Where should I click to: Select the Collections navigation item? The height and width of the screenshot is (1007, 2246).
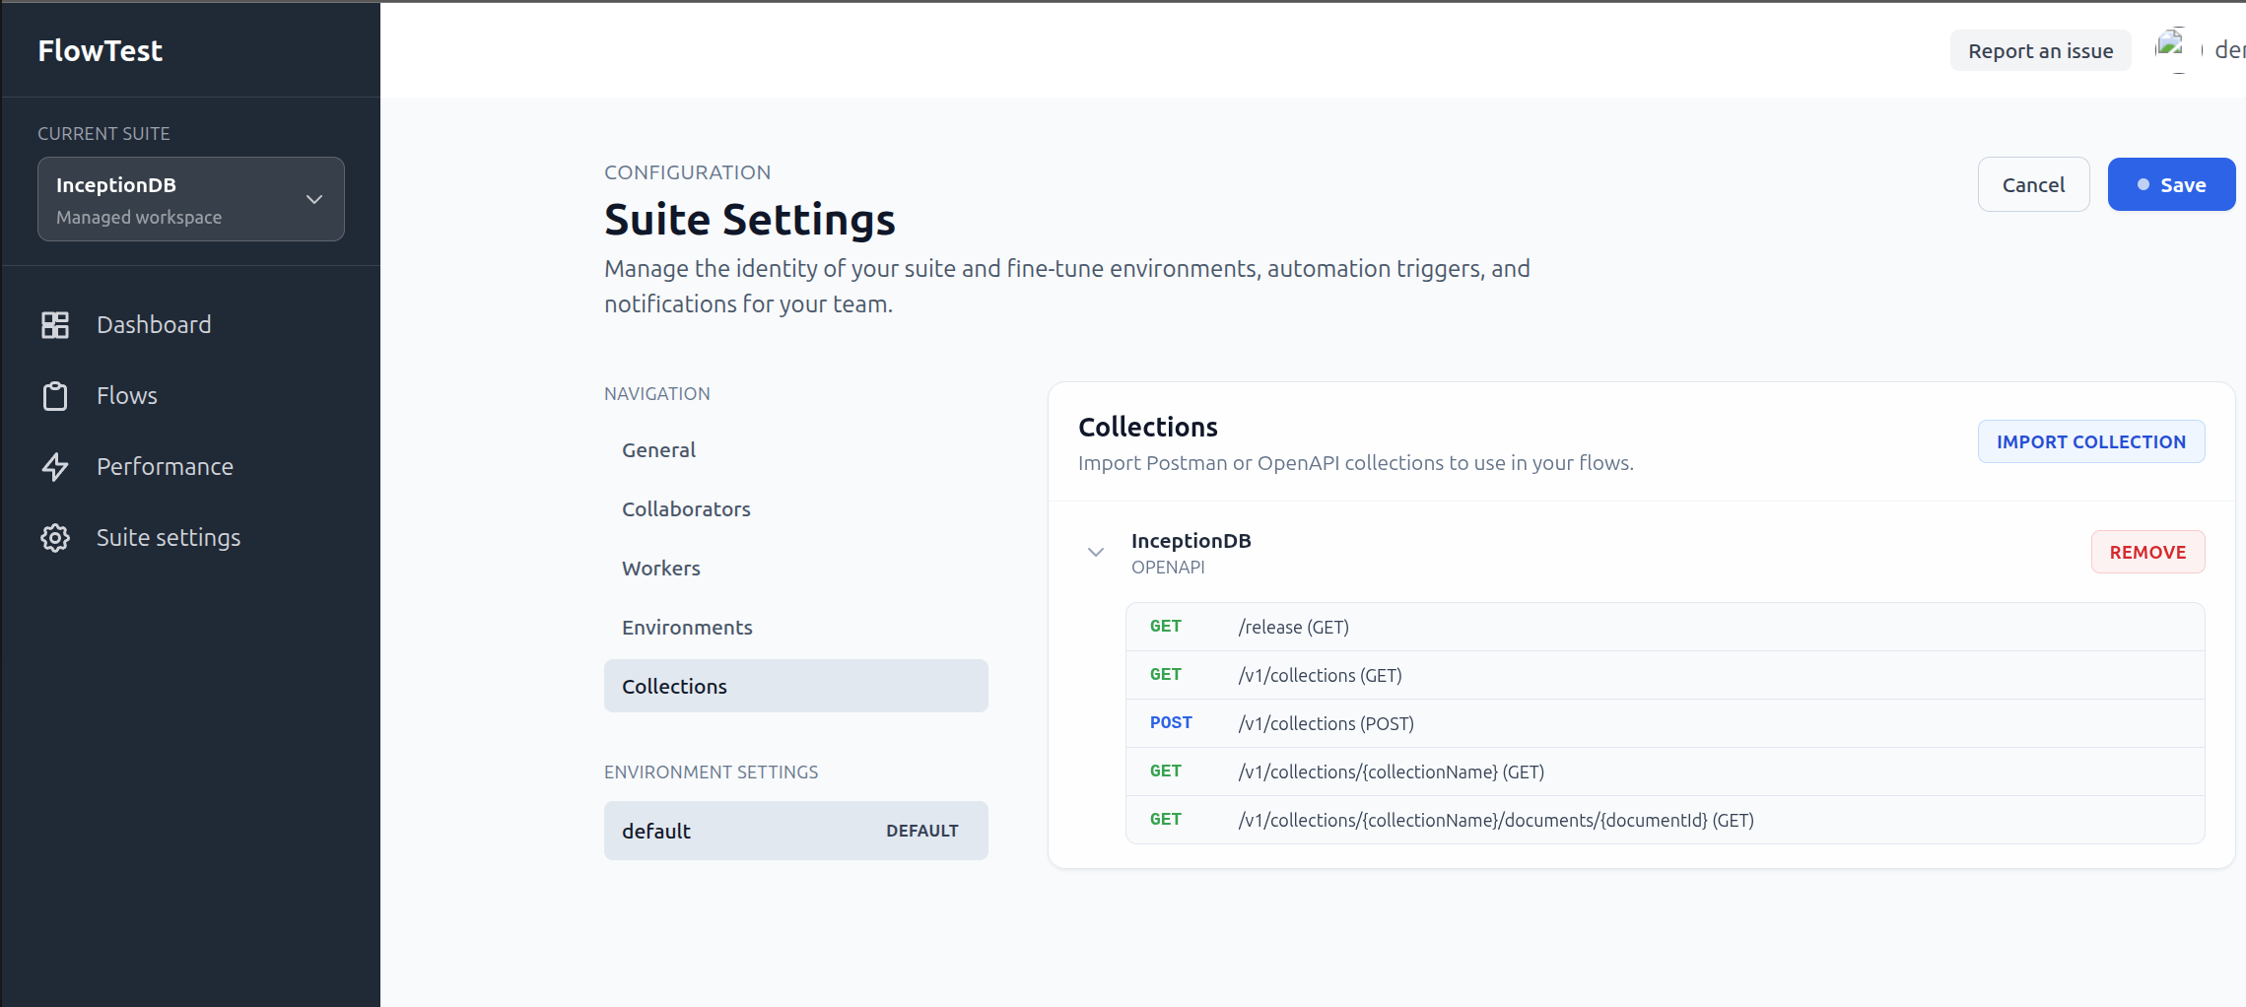[x=795, y=687]
